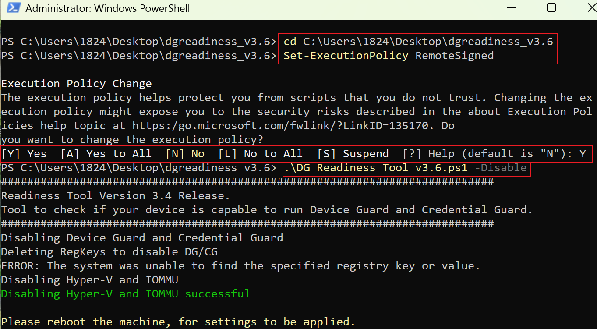The height and width of the screenshot is (329, 597).
Task: Click the 'Readiness Tool Version 3.4 Release' line
Action: click(116, 196)
